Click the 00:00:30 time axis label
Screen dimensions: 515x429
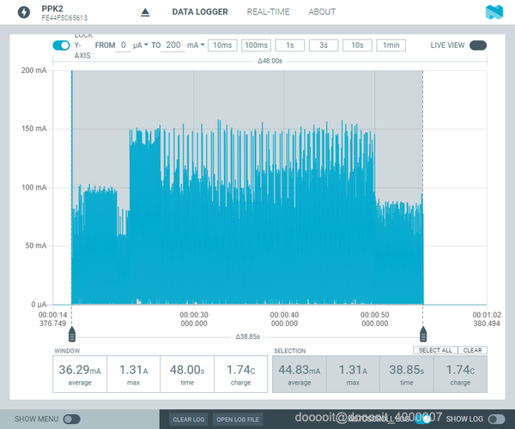(x=194, y=319)
